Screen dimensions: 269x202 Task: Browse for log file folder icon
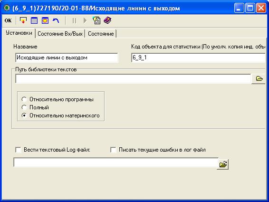coord(223,164)
